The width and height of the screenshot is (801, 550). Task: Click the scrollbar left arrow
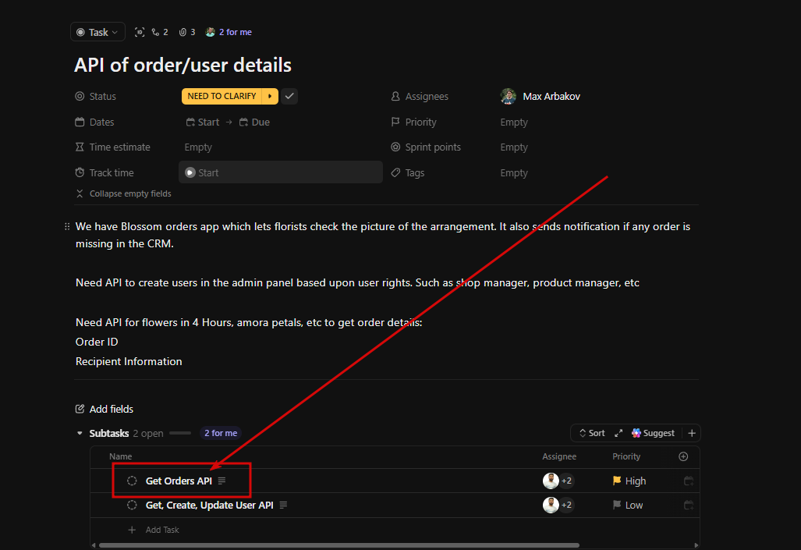[x=94, y=545]
